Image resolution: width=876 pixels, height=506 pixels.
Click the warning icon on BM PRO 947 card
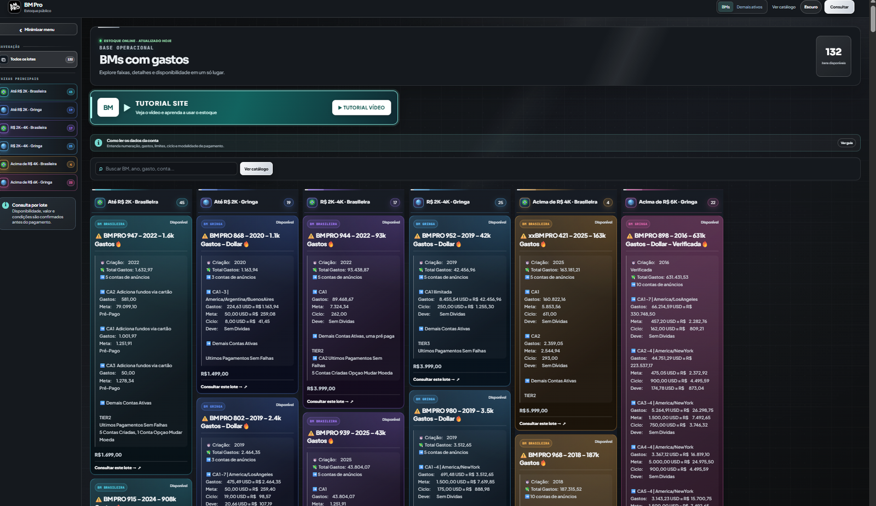point(99,236)
